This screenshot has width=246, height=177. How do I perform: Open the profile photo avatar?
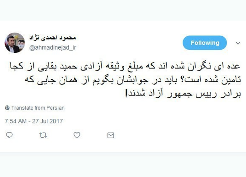coord(15,43)
